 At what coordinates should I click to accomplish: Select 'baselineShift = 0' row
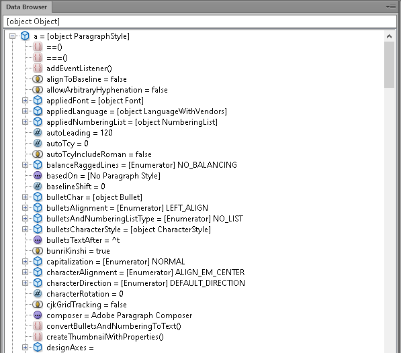point(76,187)
